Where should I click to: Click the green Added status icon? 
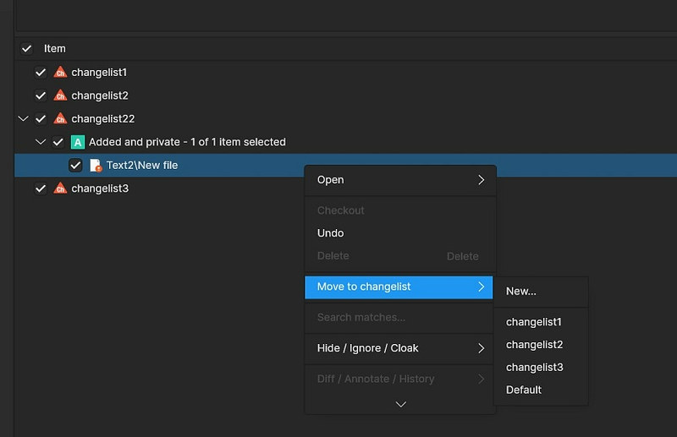[78, 142]
